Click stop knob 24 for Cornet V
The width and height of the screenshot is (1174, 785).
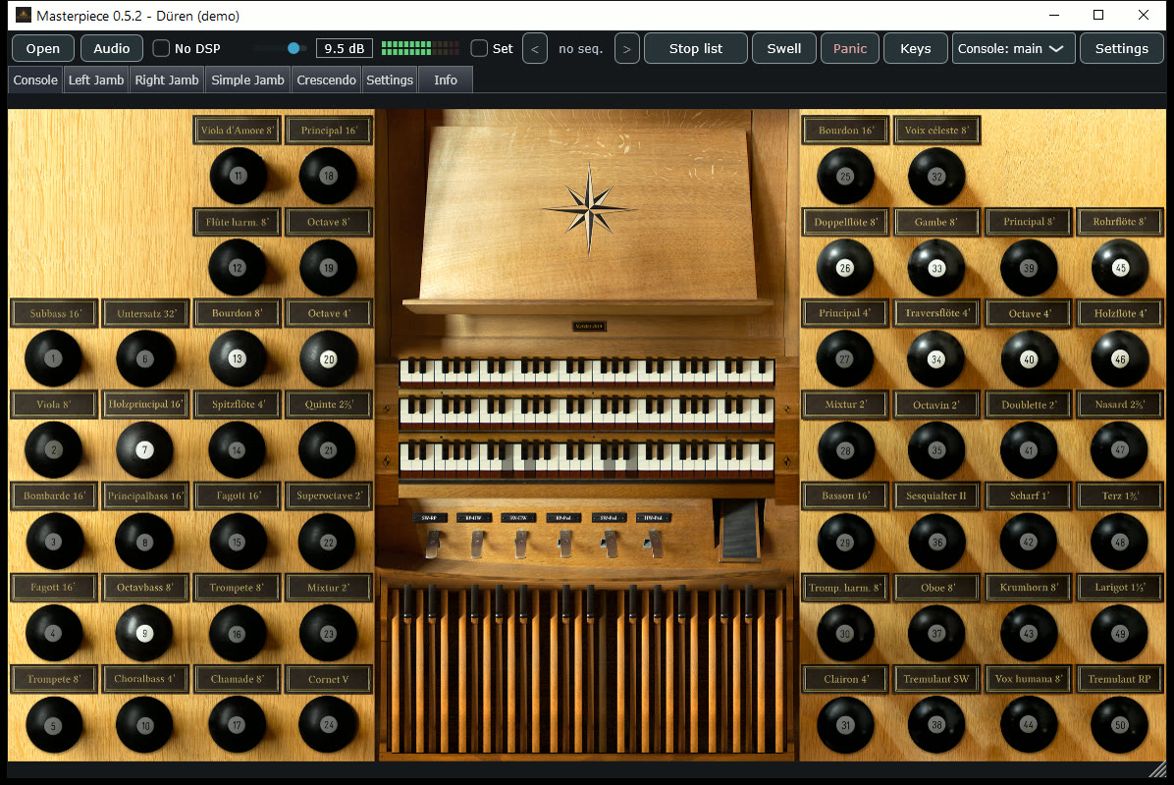[328, 724]
